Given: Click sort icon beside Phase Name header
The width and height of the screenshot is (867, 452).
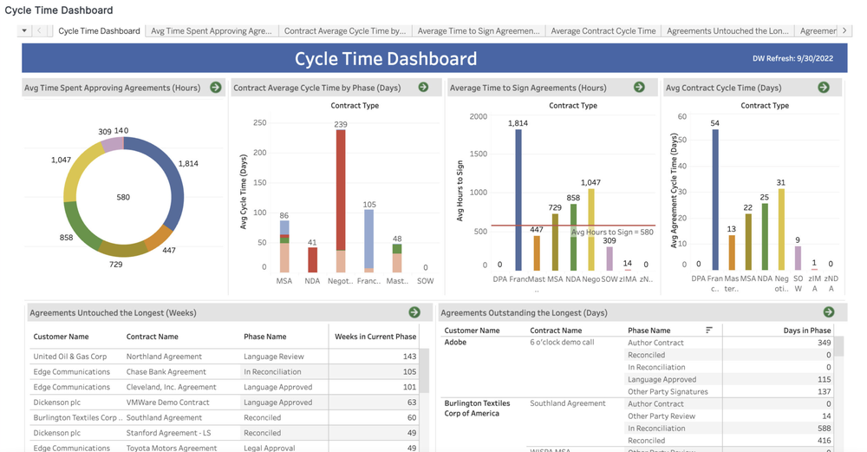Looking at the screenshot, I should pos(709,331).
